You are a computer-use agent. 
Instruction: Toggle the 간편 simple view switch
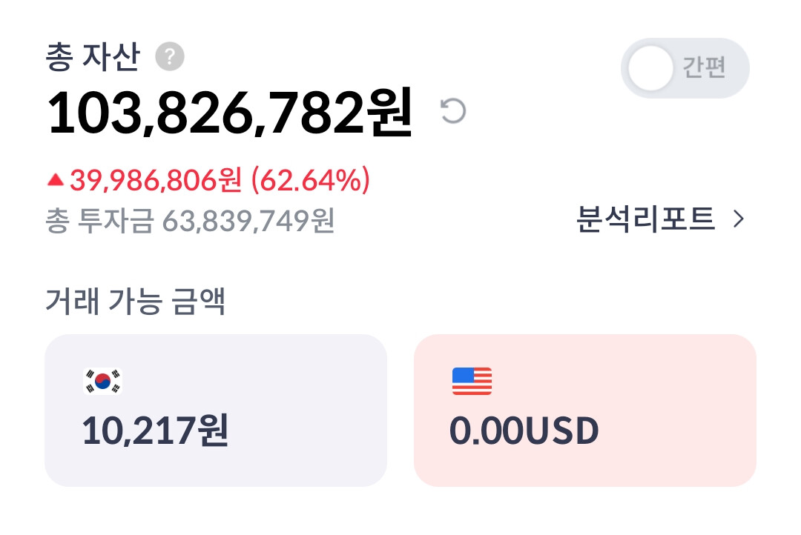coord(685,68)
